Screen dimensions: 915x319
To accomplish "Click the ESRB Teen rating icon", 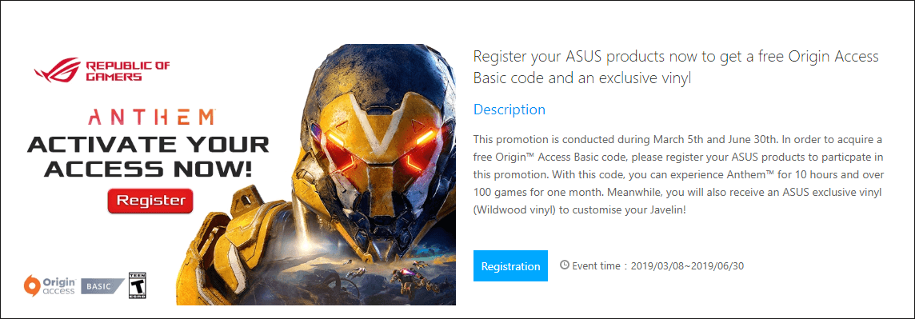I will tap(137, 285).
